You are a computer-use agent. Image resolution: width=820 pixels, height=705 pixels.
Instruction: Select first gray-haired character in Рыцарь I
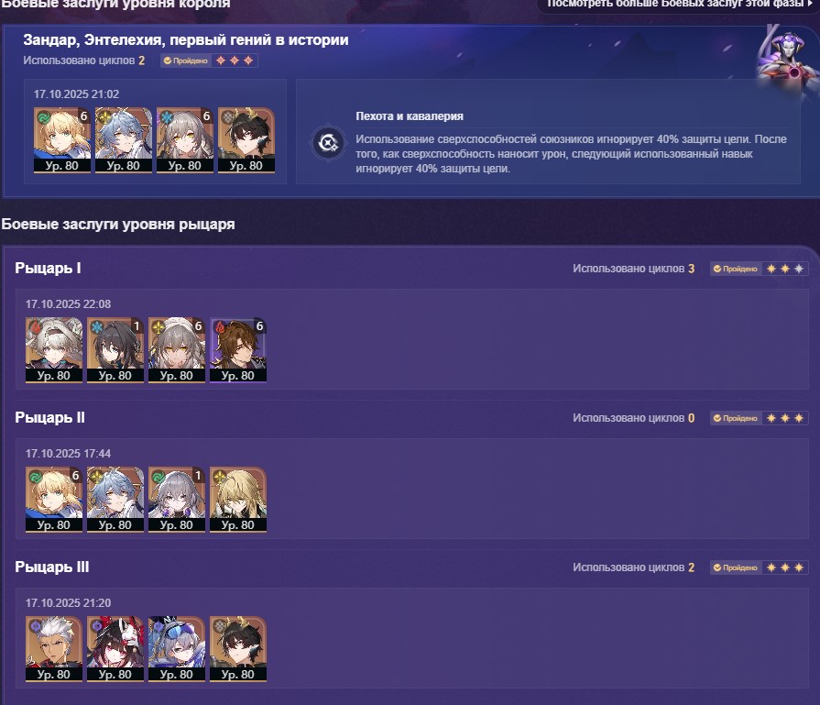(54, 350)
